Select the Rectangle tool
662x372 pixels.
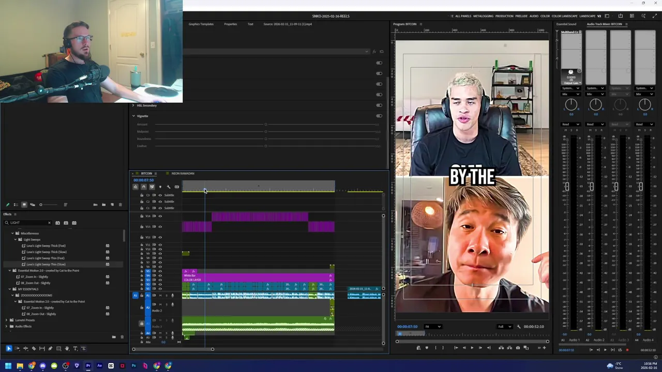58,349
